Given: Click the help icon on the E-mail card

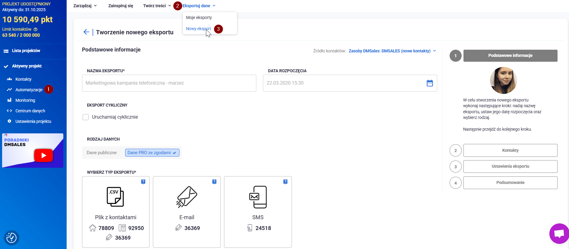Looking at the screenshot, I should coord(214,182).
